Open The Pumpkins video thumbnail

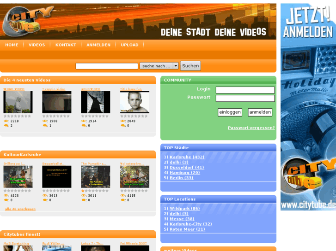[x=96, y=177]
